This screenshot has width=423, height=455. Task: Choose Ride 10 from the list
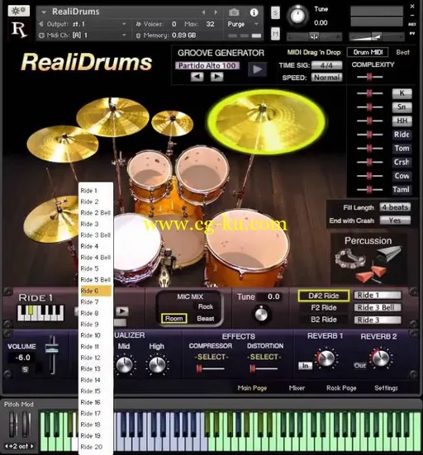point(96,335)
